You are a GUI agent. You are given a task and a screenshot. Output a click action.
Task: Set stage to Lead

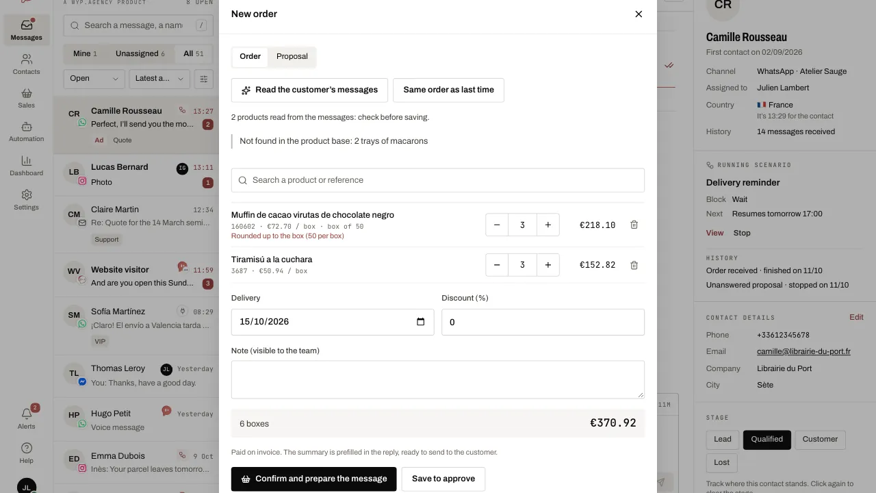click(723, 440)
